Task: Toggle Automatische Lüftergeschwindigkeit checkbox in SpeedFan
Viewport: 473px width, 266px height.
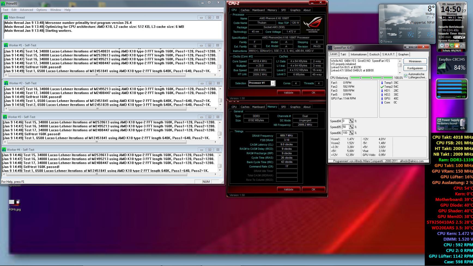Action: [x=406, y=76]
